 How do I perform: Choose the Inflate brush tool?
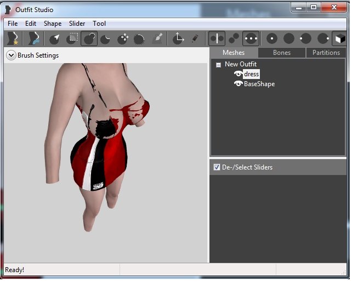pyautogui.click(x=89, y=38)
